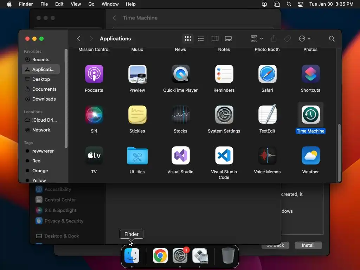Select the Apple TV app icon
The height and width of the screenshot is (270, 360).
(x=94, y=155)
